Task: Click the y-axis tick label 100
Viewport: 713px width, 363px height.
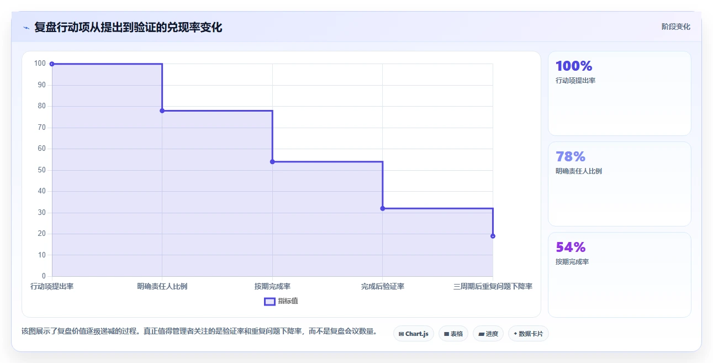Action: tap(40, 64)
